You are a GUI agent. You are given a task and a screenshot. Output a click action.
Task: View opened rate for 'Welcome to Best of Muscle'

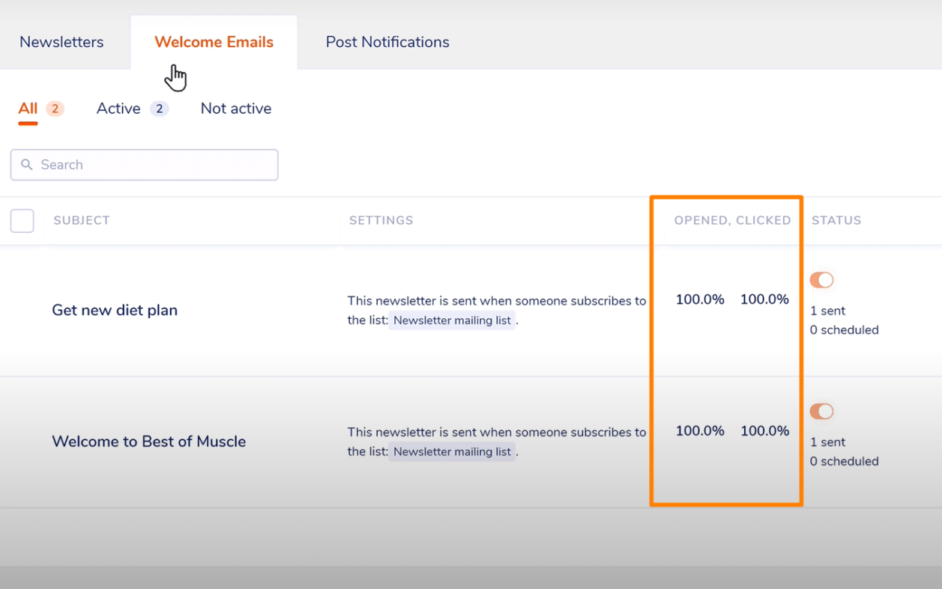(699, 431)
